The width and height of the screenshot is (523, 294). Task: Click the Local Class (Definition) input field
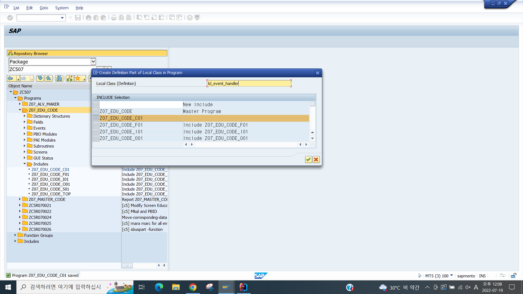pos(249,84)
